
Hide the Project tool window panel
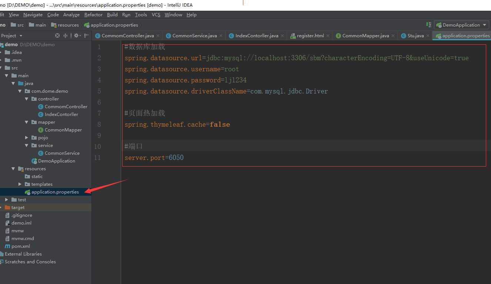point(86,36)
